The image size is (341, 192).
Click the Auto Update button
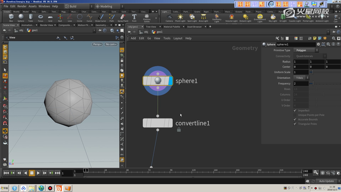point(326,181)
